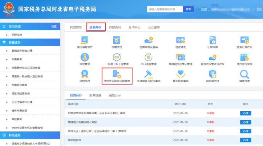Click the grid icon beside 特色业务

coord(4,135)
